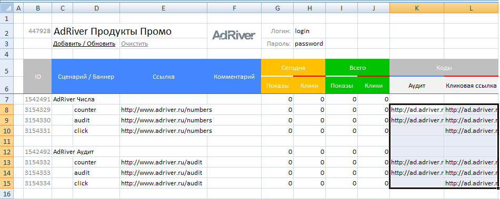The width and height of the screenshot is (500, 199).
Task: Click the 'Кликовая ссылка' column label
Action: (x=471, y=86)
